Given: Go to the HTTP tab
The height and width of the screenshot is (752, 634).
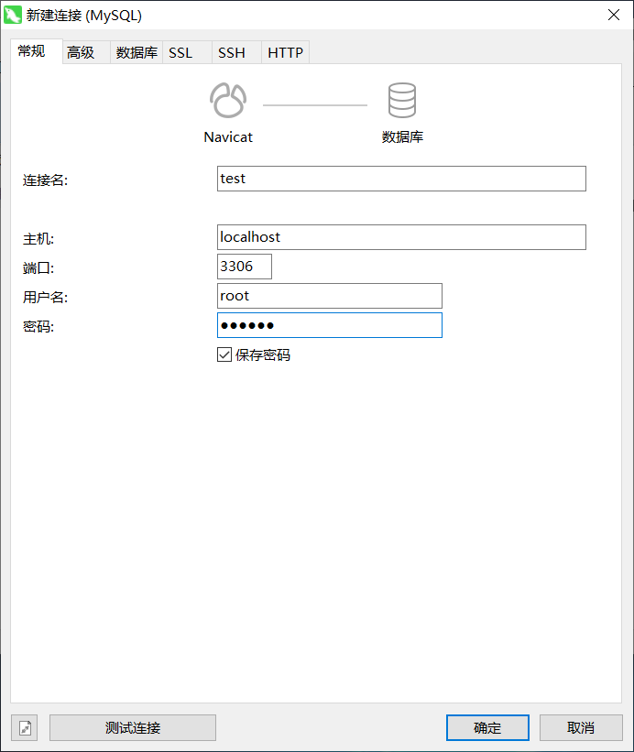Looking at the screenshot, I should (285, 53).
